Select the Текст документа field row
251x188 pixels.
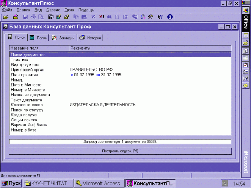click(120, 100)
